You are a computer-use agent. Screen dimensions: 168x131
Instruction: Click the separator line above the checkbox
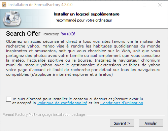(83, 95)
